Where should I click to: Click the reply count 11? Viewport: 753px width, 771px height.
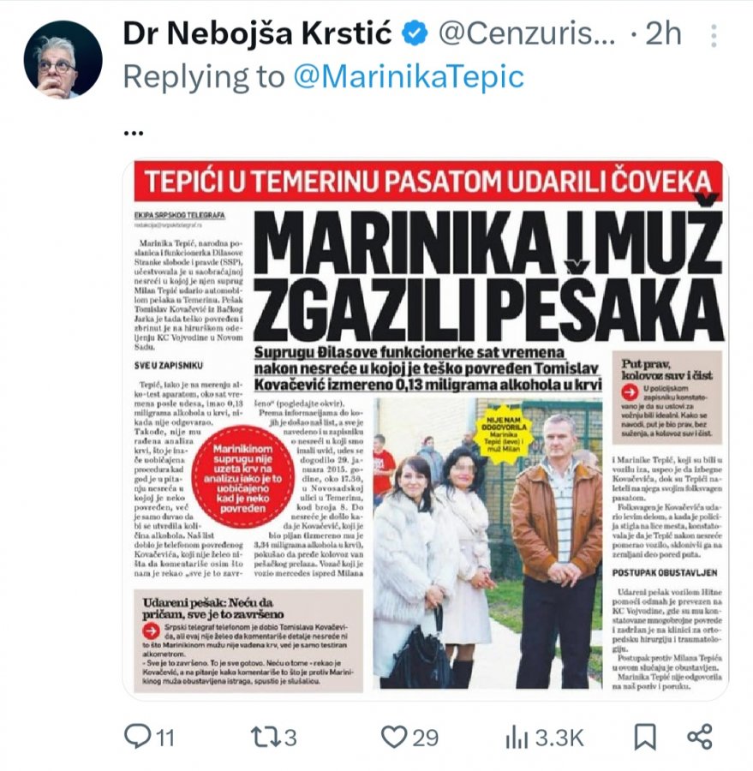(165, 738)
